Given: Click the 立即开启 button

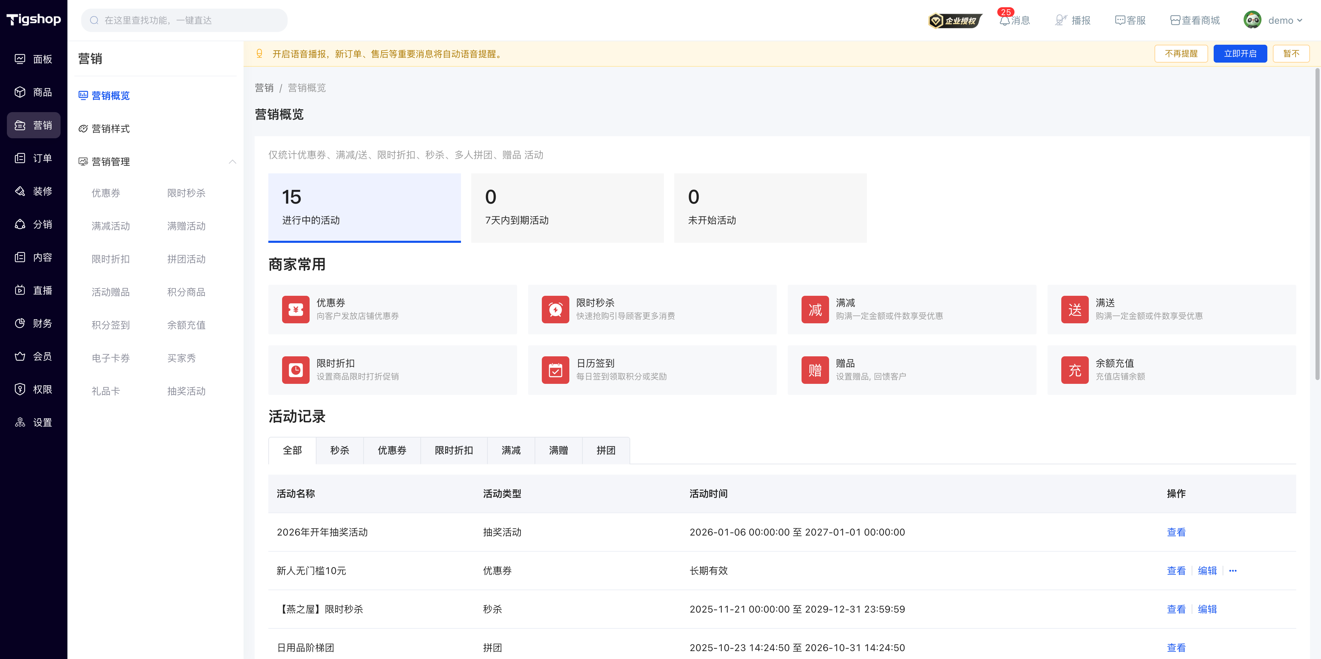Looking at the screenshot, I should 1240,54.
